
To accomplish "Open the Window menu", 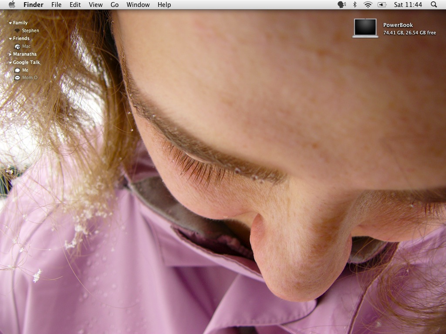I will (x=138, y=4).
